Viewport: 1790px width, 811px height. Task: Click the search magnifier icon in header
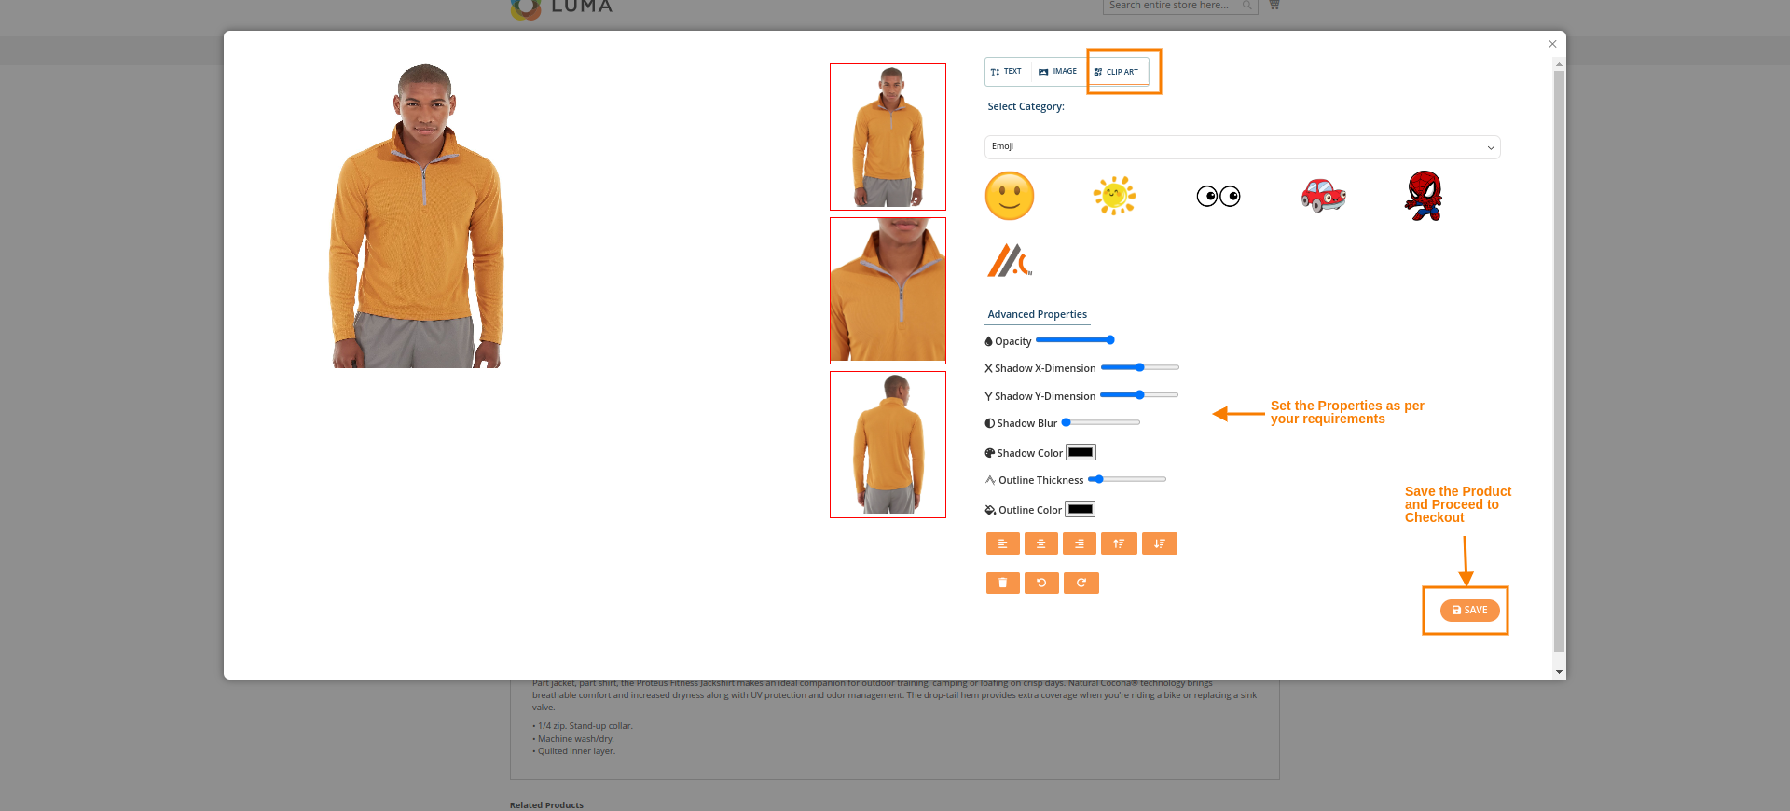(1246, 6)
